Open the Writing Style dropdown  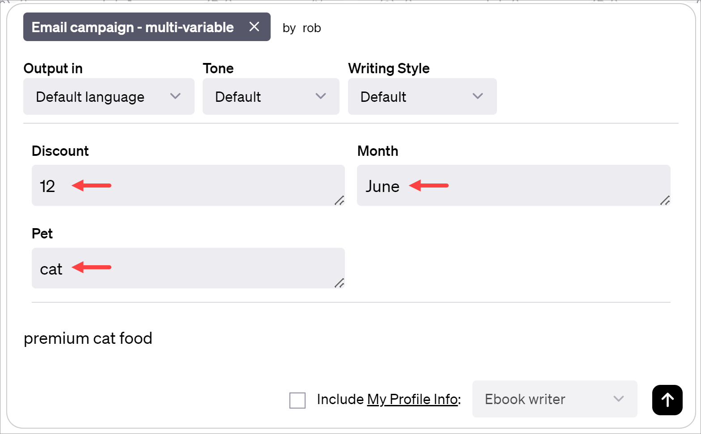click(422, 96)
